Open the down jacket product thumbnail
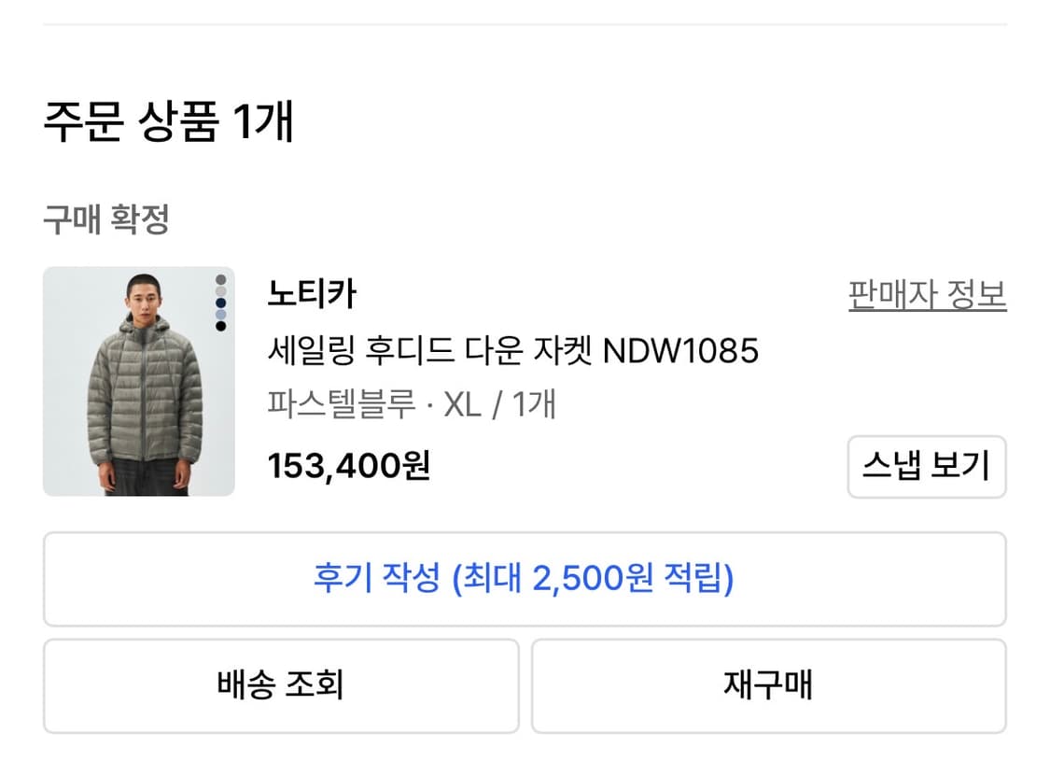The image size is (1050, 761). [x=138, y=381]
